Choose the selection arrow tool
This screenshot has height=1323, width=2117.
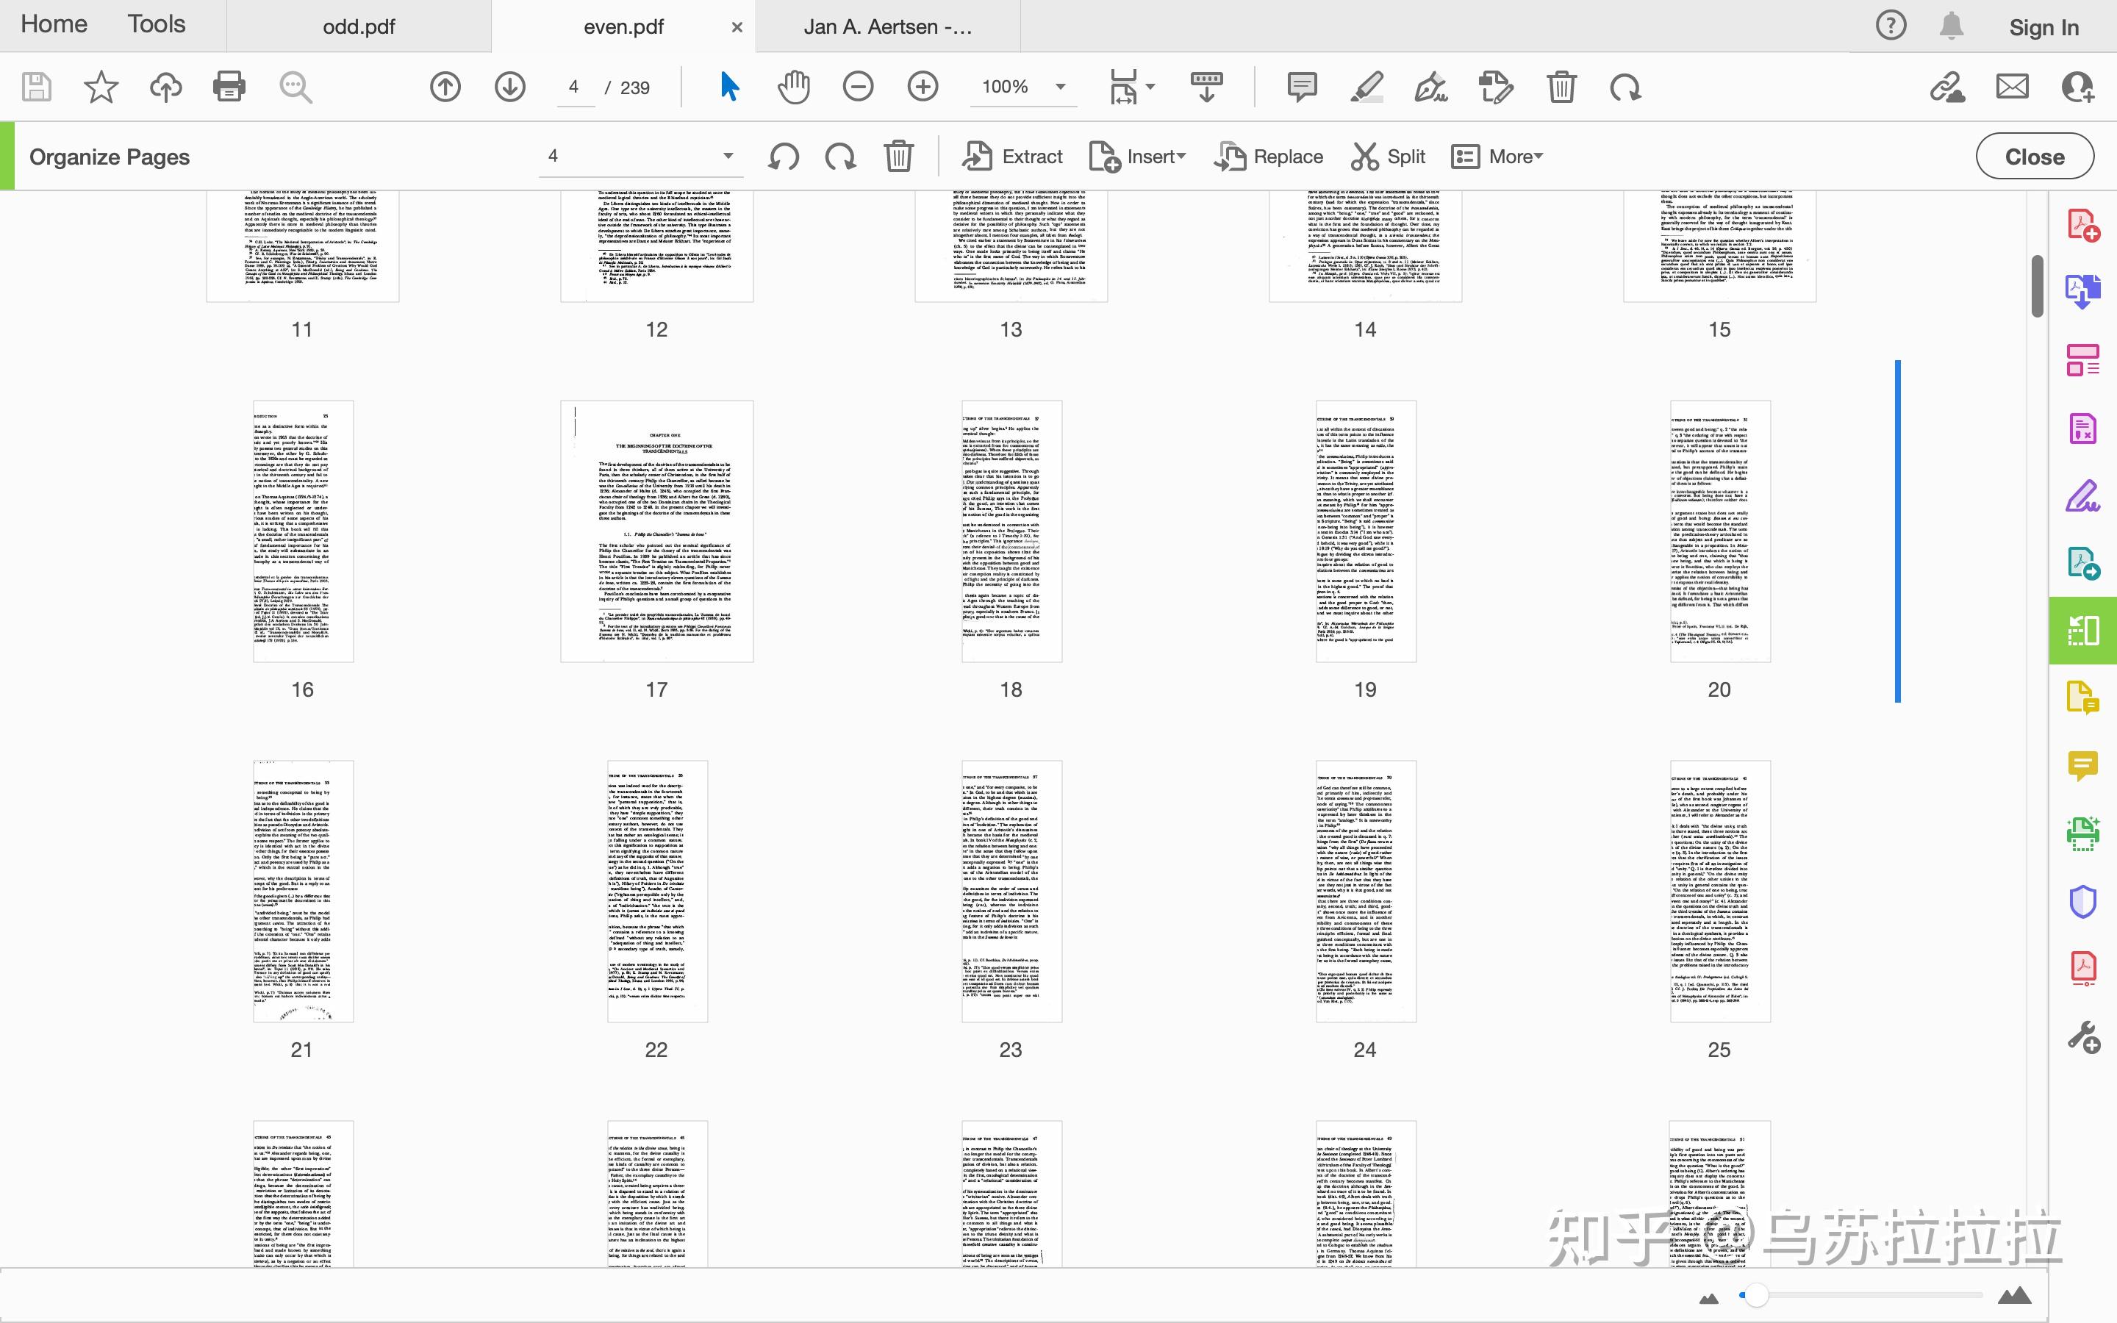(x=730, y=87)
